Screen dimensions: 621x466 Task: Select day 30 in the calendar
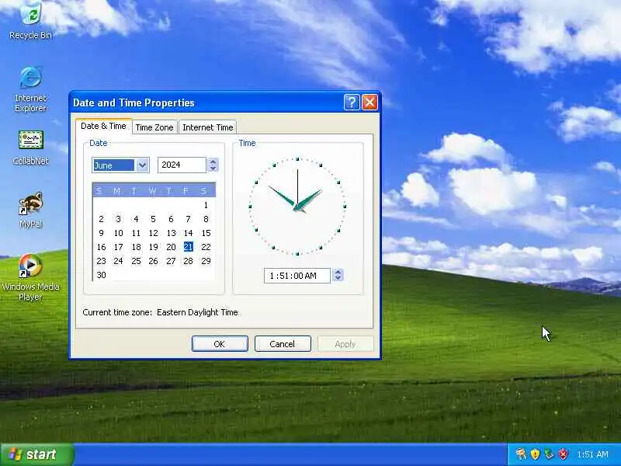point(101,275)
